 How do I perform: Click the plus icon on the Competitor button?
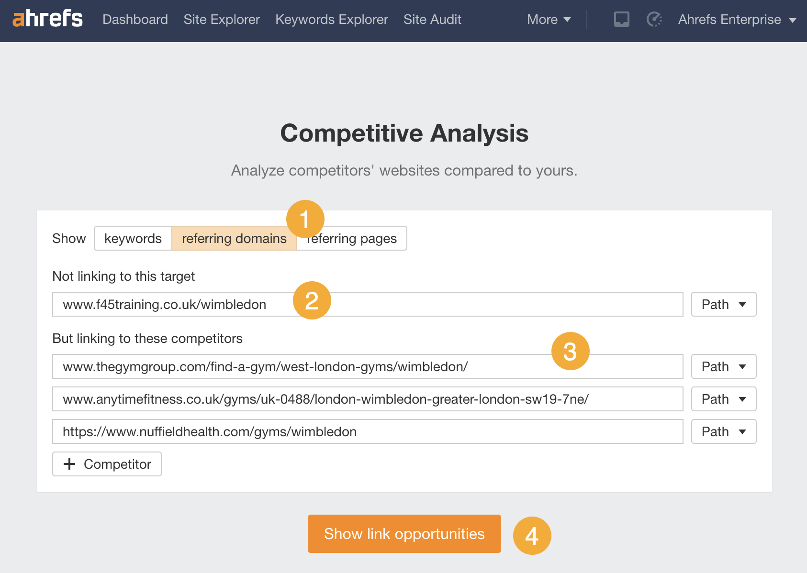(70, 464)
